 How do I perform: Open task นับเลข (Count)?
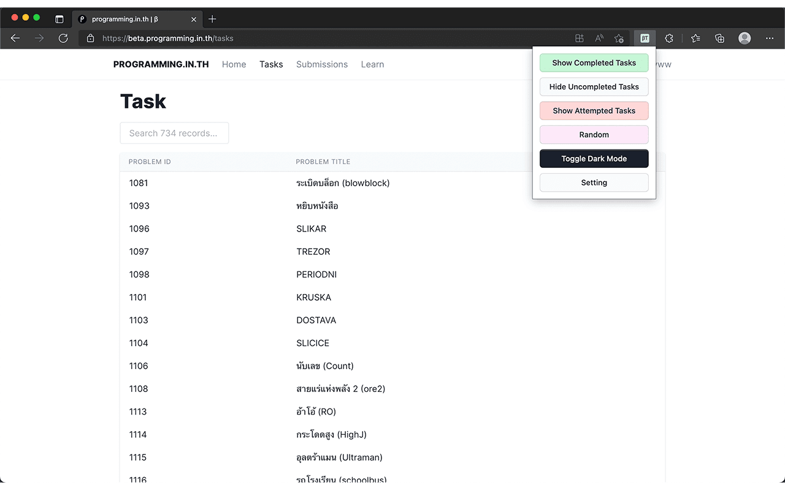[325, 366]
